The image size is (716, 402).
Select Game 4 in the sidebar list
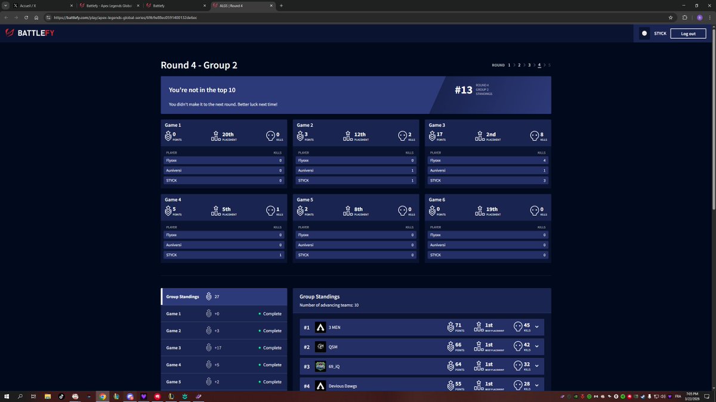coord(224,364)
